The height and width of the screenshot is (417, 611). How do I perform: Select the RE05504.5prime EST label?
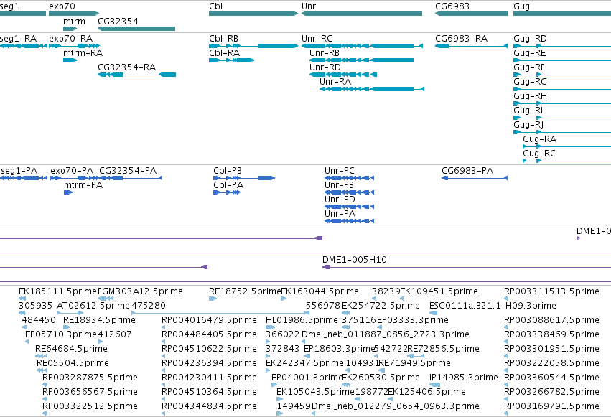tap(73, 363)
